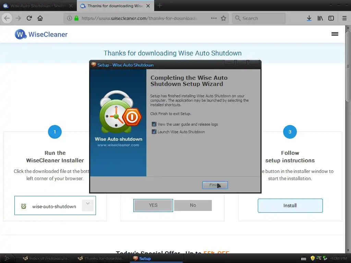Click the keyboard icon in system tray

pyautogui.click(x=304, y=259)
